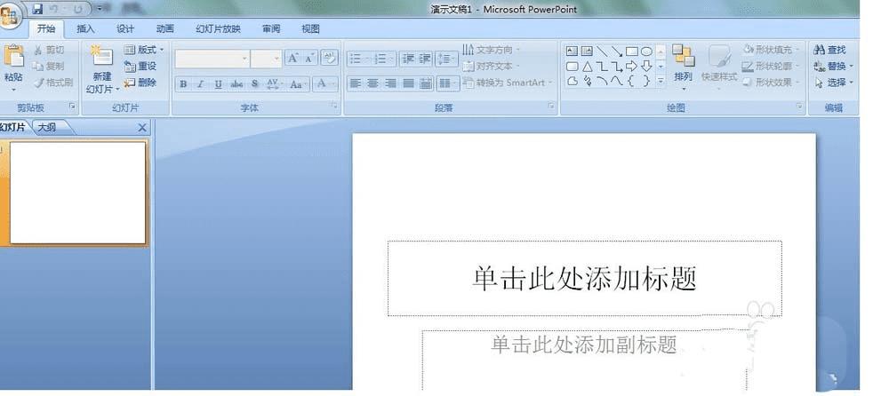Viewport: 889px width, 396px height.
Task: Expand the 版式 layout dropdown
Action: [x=144, y=50]
